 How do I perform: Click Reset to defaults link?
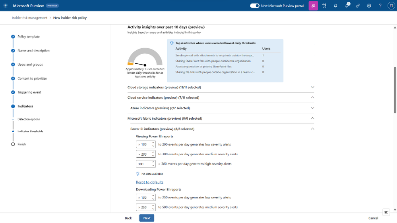[150, 182]
